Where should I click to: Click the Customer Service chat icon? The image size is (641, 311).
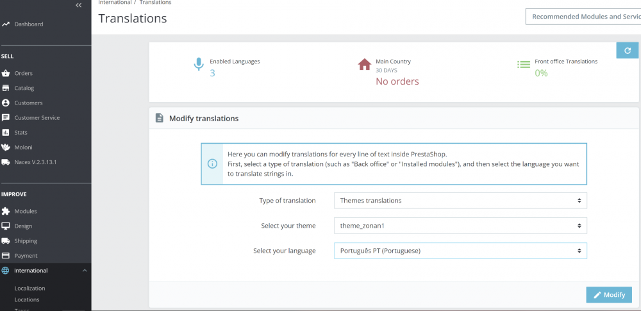pyautogui.click(x=5, y=117)
